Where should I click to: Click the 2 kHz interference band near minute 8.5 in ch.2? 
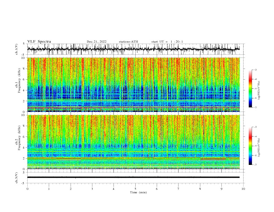point(213,159)
